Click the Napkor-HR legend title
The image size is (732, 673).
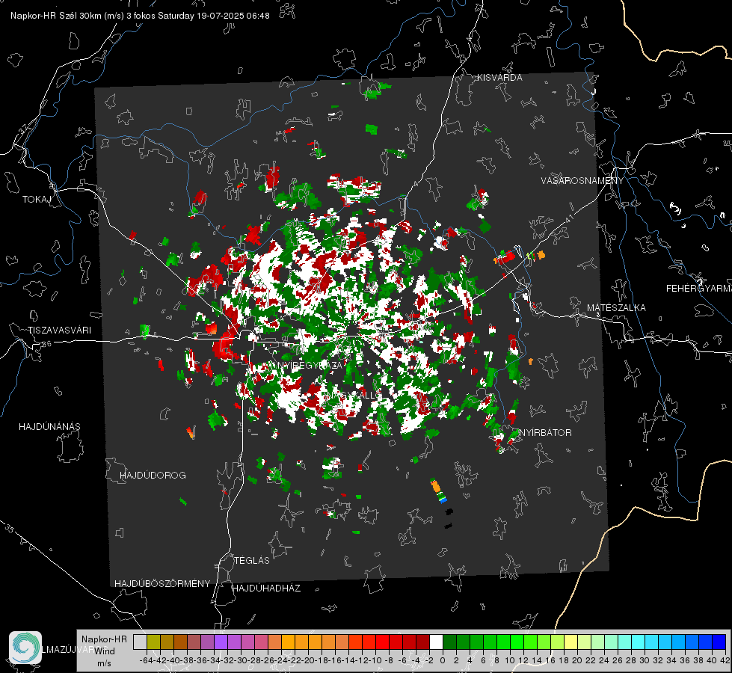tap(104, 639)
